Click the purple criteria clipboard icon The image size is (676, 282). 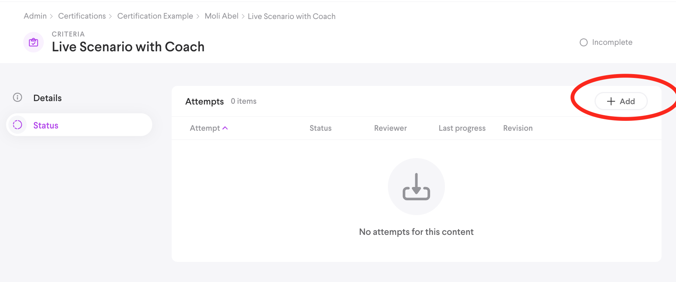(33, 42)
